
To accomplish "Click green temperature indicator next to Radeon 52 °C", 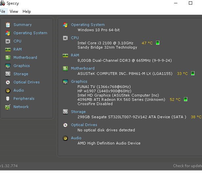I will 186,99.
